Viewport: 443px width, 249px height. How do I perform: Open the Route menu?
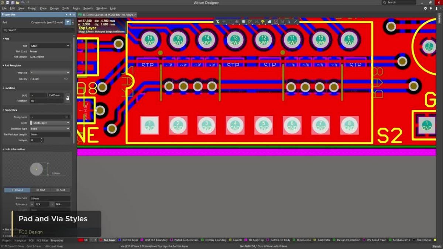click(x=76, y=8)
